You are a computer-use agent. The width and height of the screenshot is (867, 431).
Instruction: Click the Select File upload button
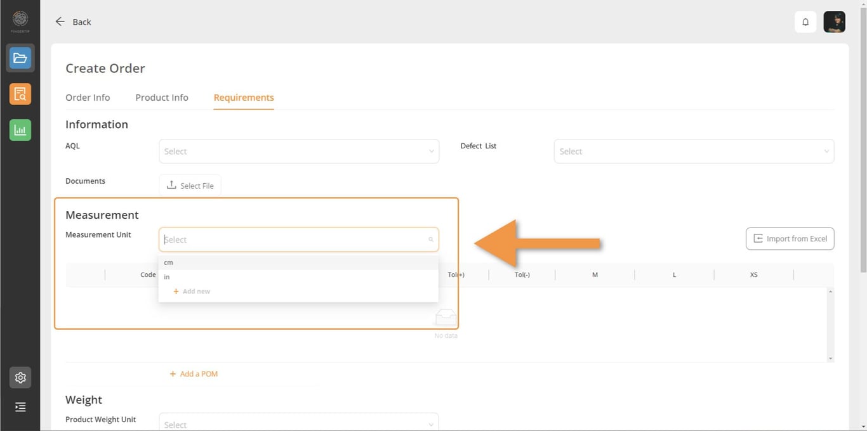pyautogui.click(x=190, y=186)
